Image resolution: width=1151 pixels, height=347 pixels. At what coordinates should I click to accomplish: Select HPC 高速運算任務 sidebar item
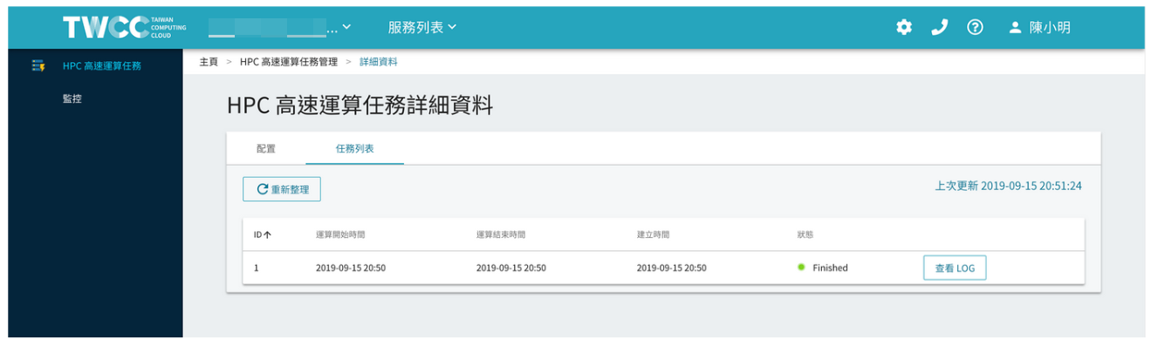point(102,65)
